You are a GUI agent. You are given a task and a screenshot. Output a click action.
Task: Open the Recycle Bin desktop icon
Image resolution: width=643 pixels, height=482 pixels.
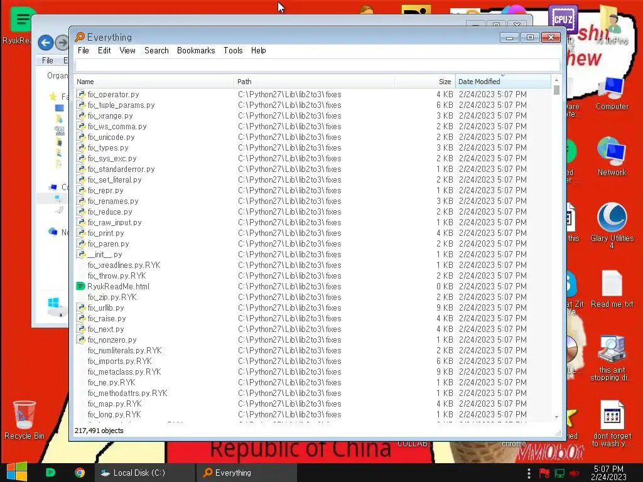tap(24, 420)
